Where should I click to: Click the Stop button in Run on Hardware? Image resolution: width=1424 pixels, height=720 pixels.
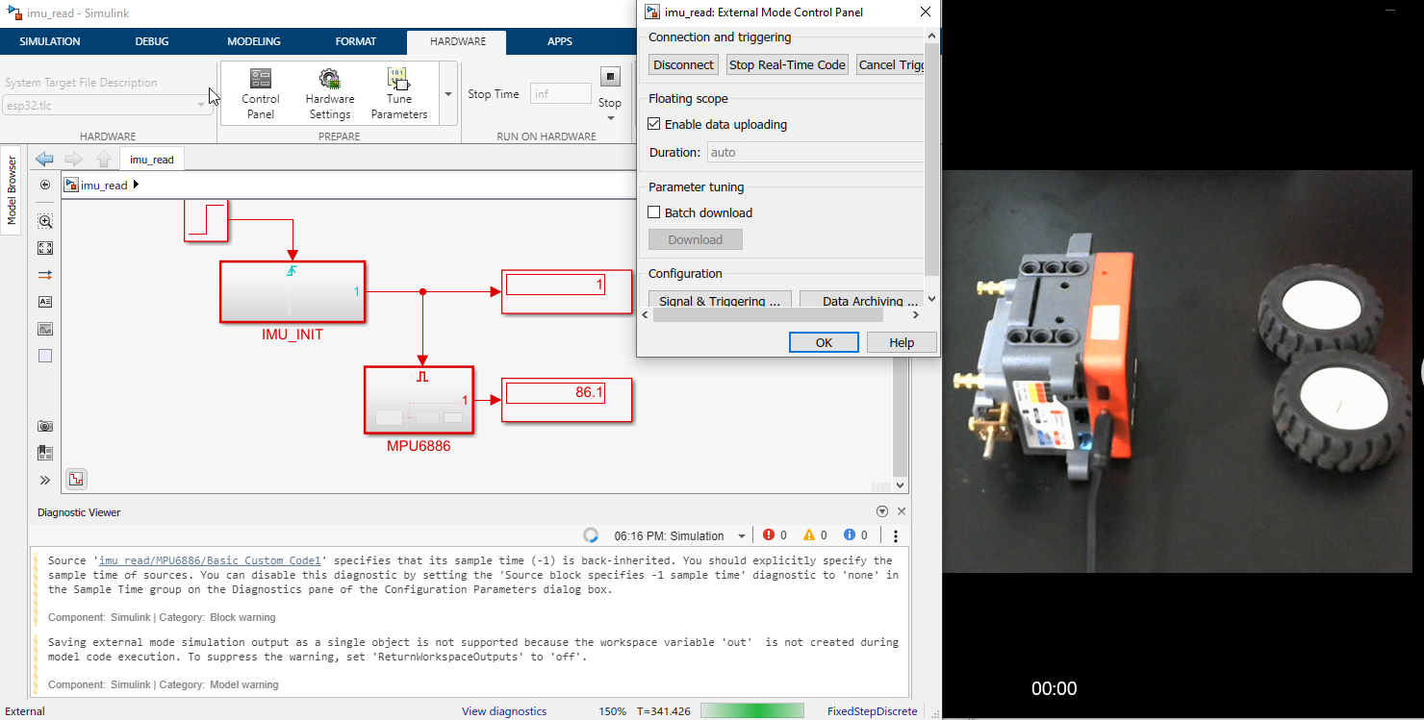click(x=610, y=77)
